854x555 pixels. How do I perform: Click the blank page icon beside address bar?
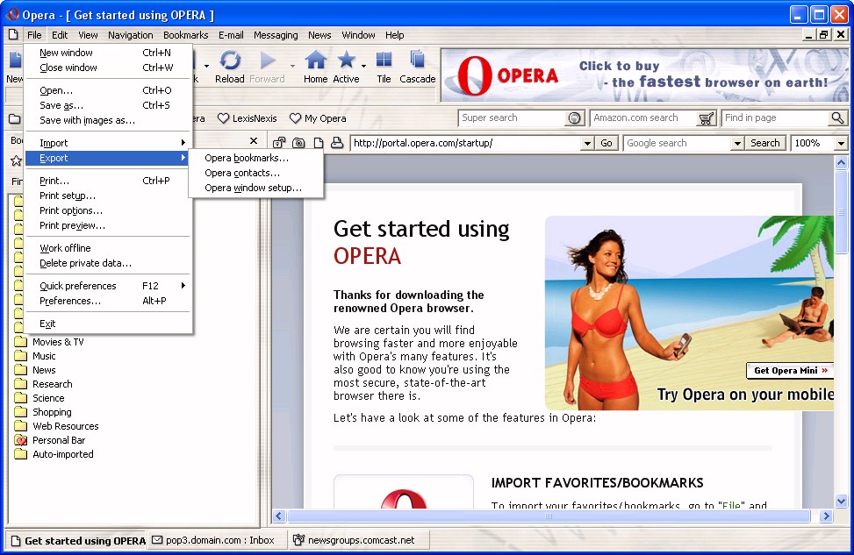point(318,143)
